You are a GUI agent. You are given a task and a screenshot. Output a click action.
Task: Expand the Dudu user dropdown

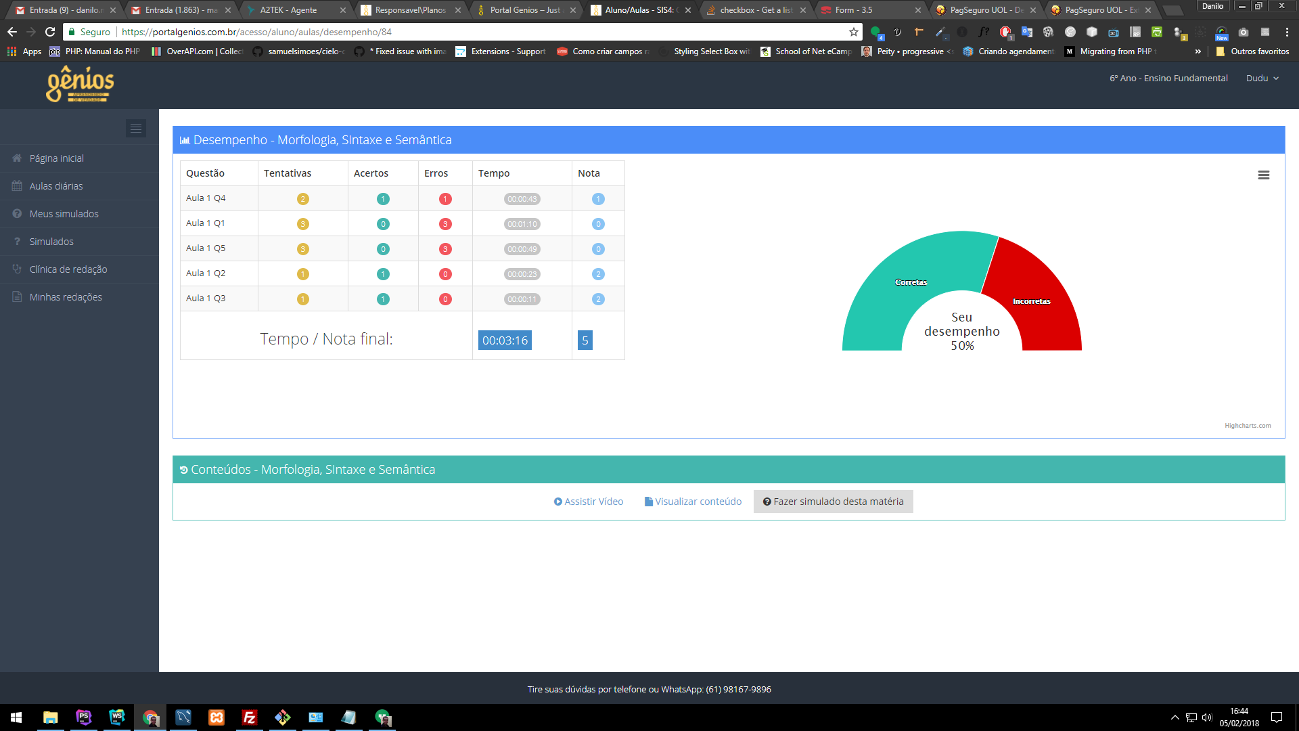1262,79
